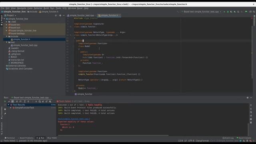Viewport: 256px width, 144px height.
Task: Open the Terminal tool window
Action: click(x=10, y=138)
